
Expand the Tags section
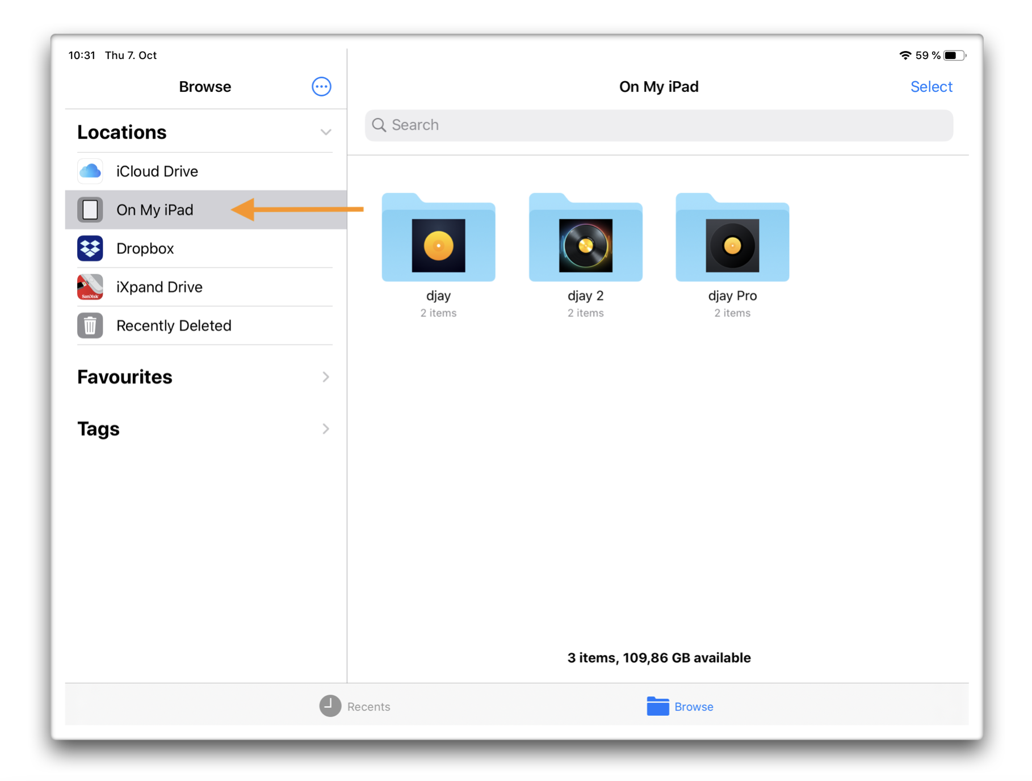pos(326,429)
